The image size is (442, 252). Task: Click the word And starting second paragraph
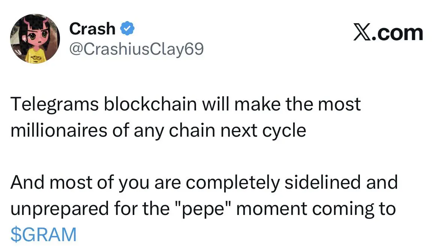point(28,182)
